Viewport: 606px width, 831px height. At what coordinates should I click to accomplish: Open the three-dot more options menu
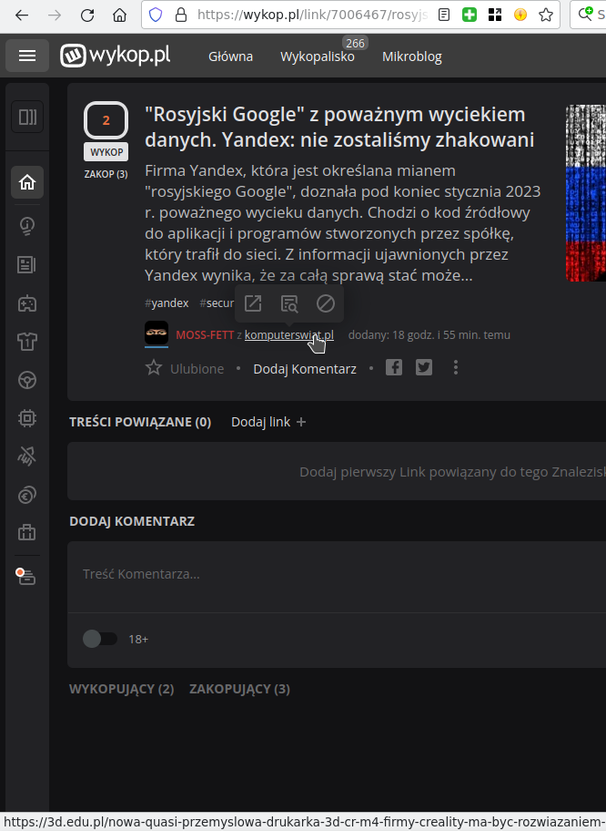[456, 368]
